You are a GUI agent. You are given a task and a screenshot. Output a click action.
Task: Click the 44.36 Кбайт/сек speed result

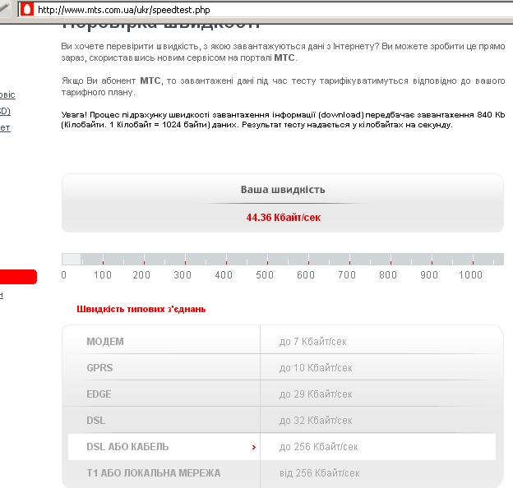coord(282,218)
